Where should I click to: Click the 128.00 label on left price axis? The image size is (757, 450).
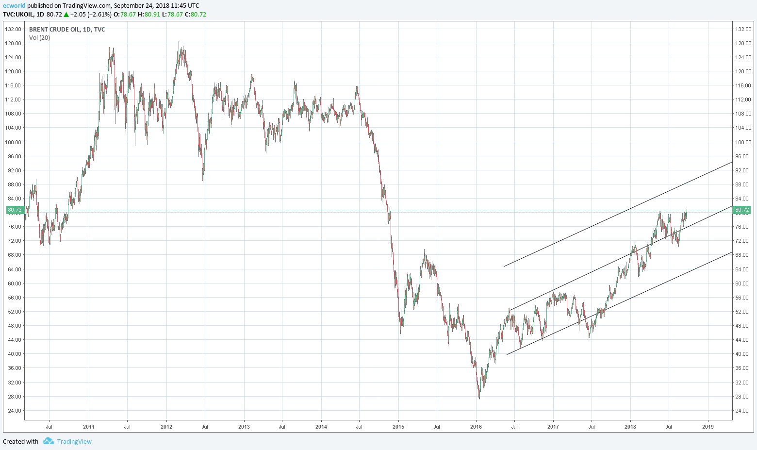[13, 43]
